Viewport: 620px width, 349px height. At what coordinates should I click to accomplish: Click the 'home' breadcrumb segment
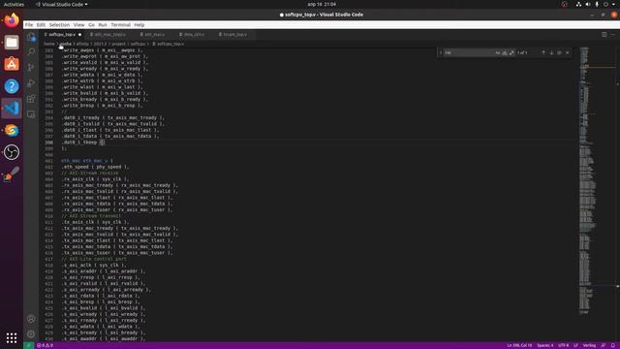click(x=49, y=44)
